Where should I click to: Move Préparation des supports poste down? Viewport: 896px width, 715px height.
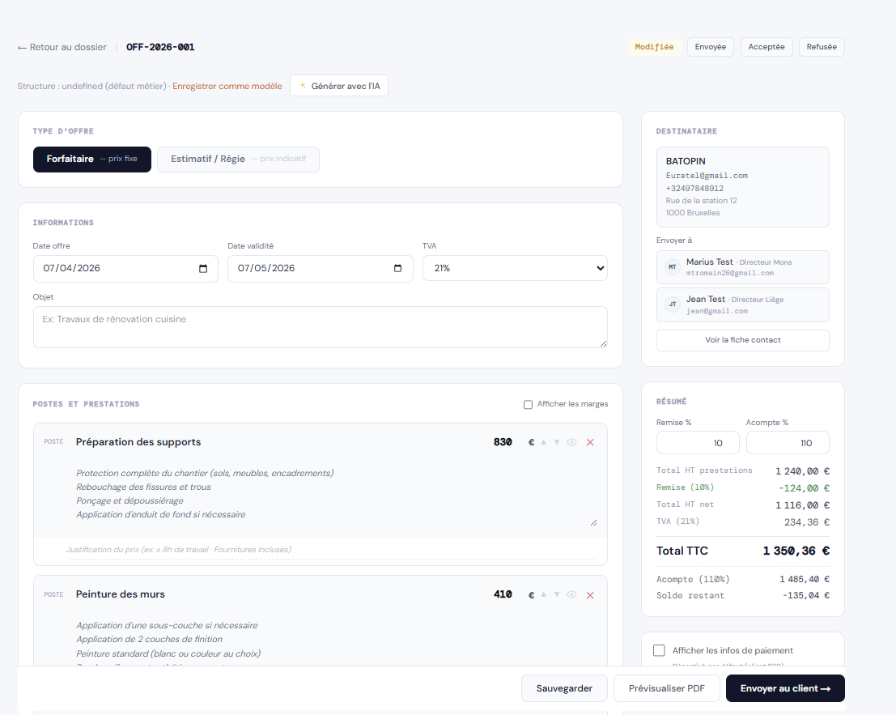pos(557,442)
